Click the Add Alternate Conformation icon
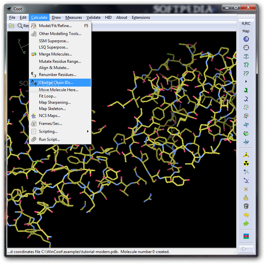The height and width of the screenshot is (264, 265). [246, 180]
